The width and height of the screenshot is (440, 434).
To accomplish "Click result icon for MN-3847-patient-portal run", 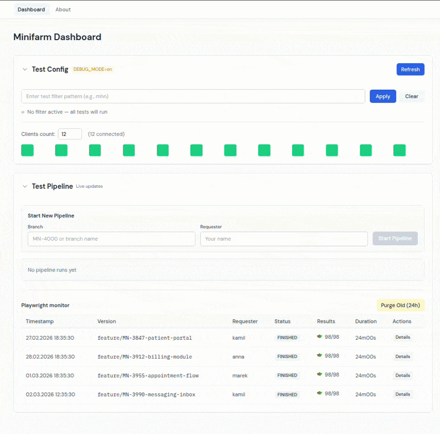I will click(x=320, y=337).
